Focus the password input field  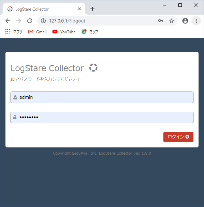[102, 117]
